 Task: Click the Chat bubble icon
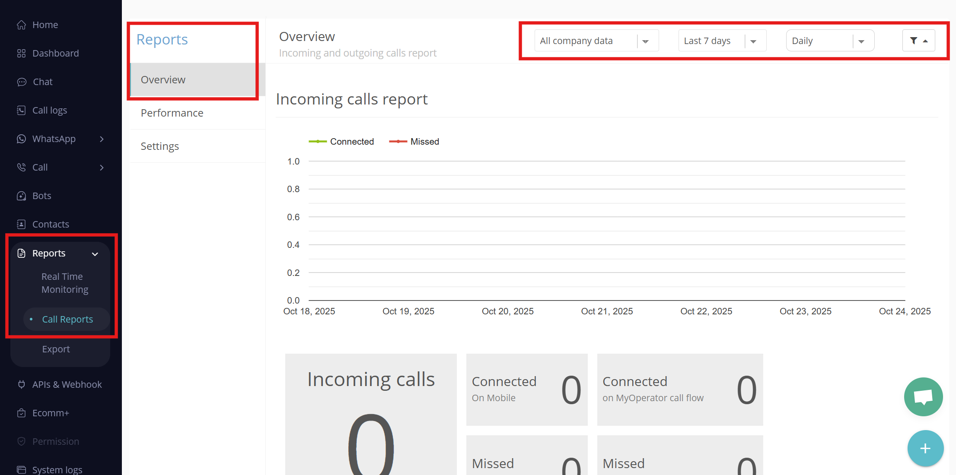(22, 82)
